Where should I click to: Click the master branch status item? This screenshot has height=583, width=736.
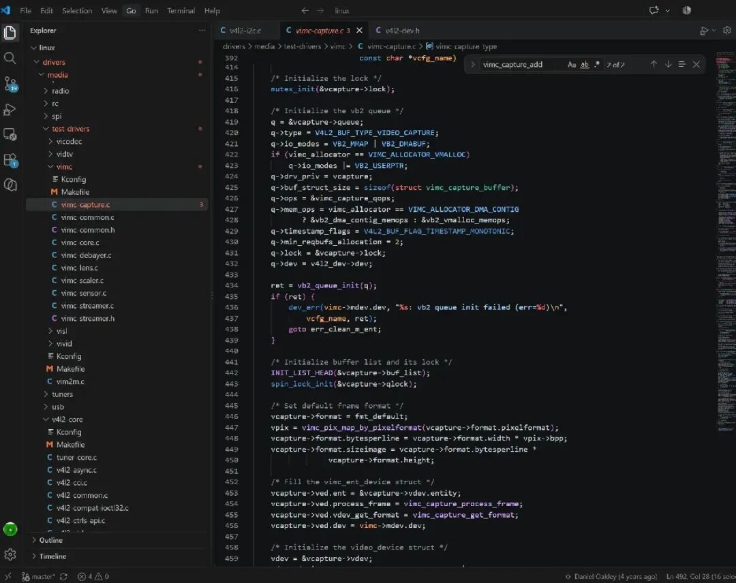(x=39, y=576)
